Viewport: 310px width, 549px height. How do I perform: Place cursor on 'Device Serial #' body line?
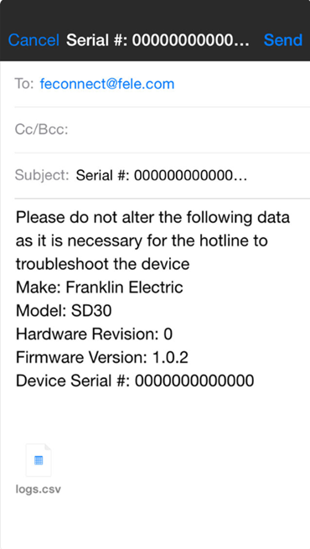(135, 381)
